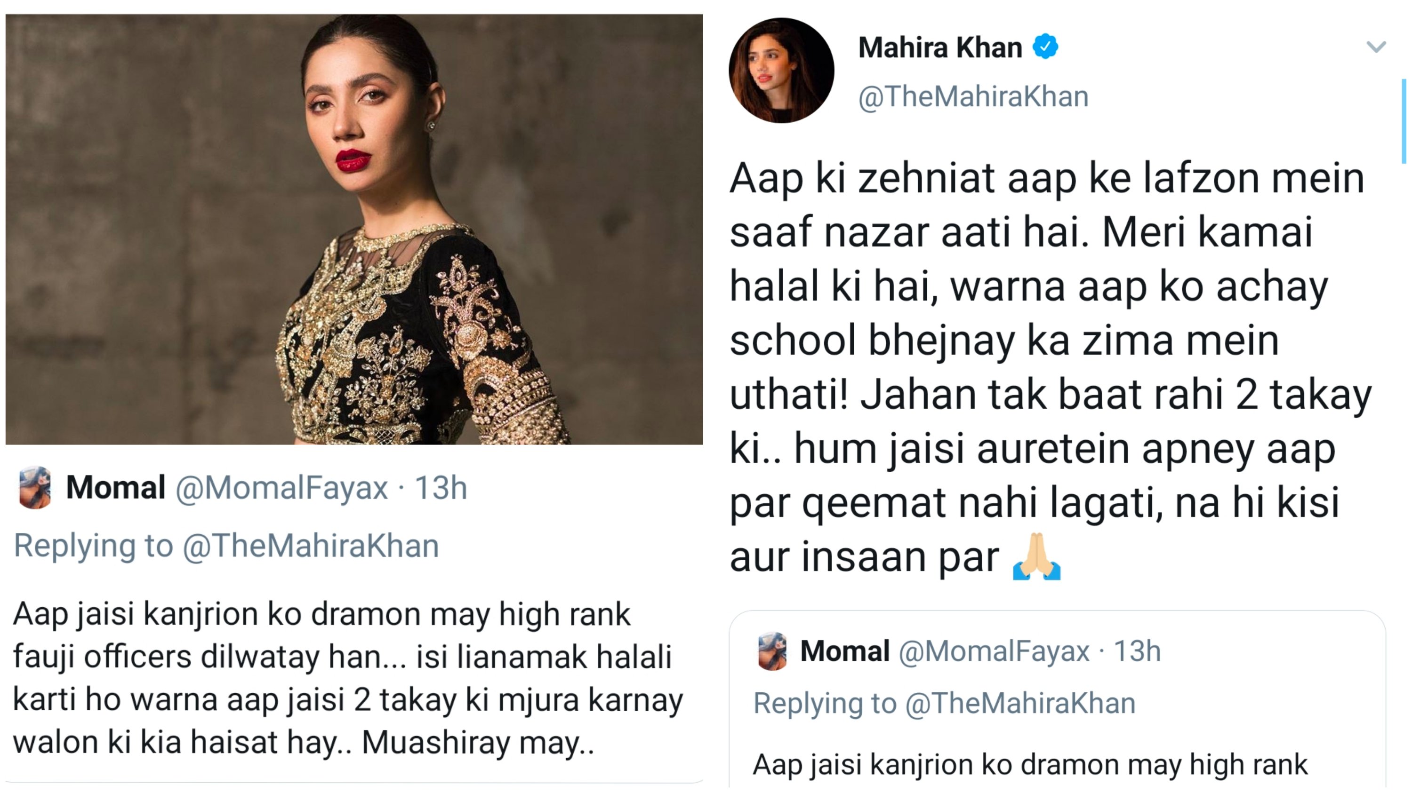This screenshot has height=793, width=1412.
Task: Click Mahira Khan's round profile picture
Action: pos(781,71)
